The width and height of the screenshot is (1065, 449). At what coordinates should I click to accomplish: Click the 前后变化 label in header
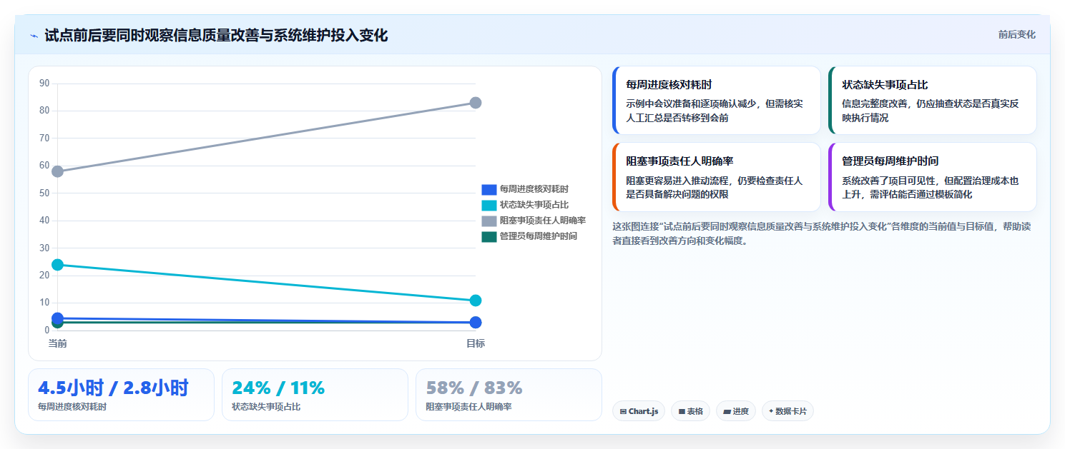click(1016, 35)
